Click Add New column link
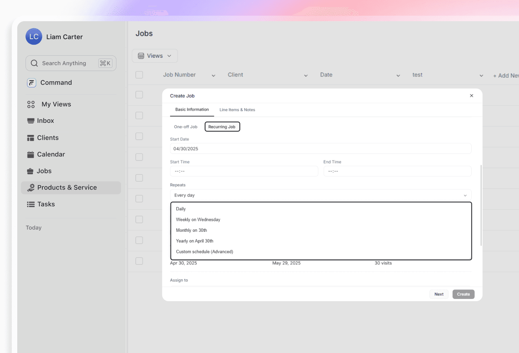Screen dimensions: 519x353 [506, 75]
